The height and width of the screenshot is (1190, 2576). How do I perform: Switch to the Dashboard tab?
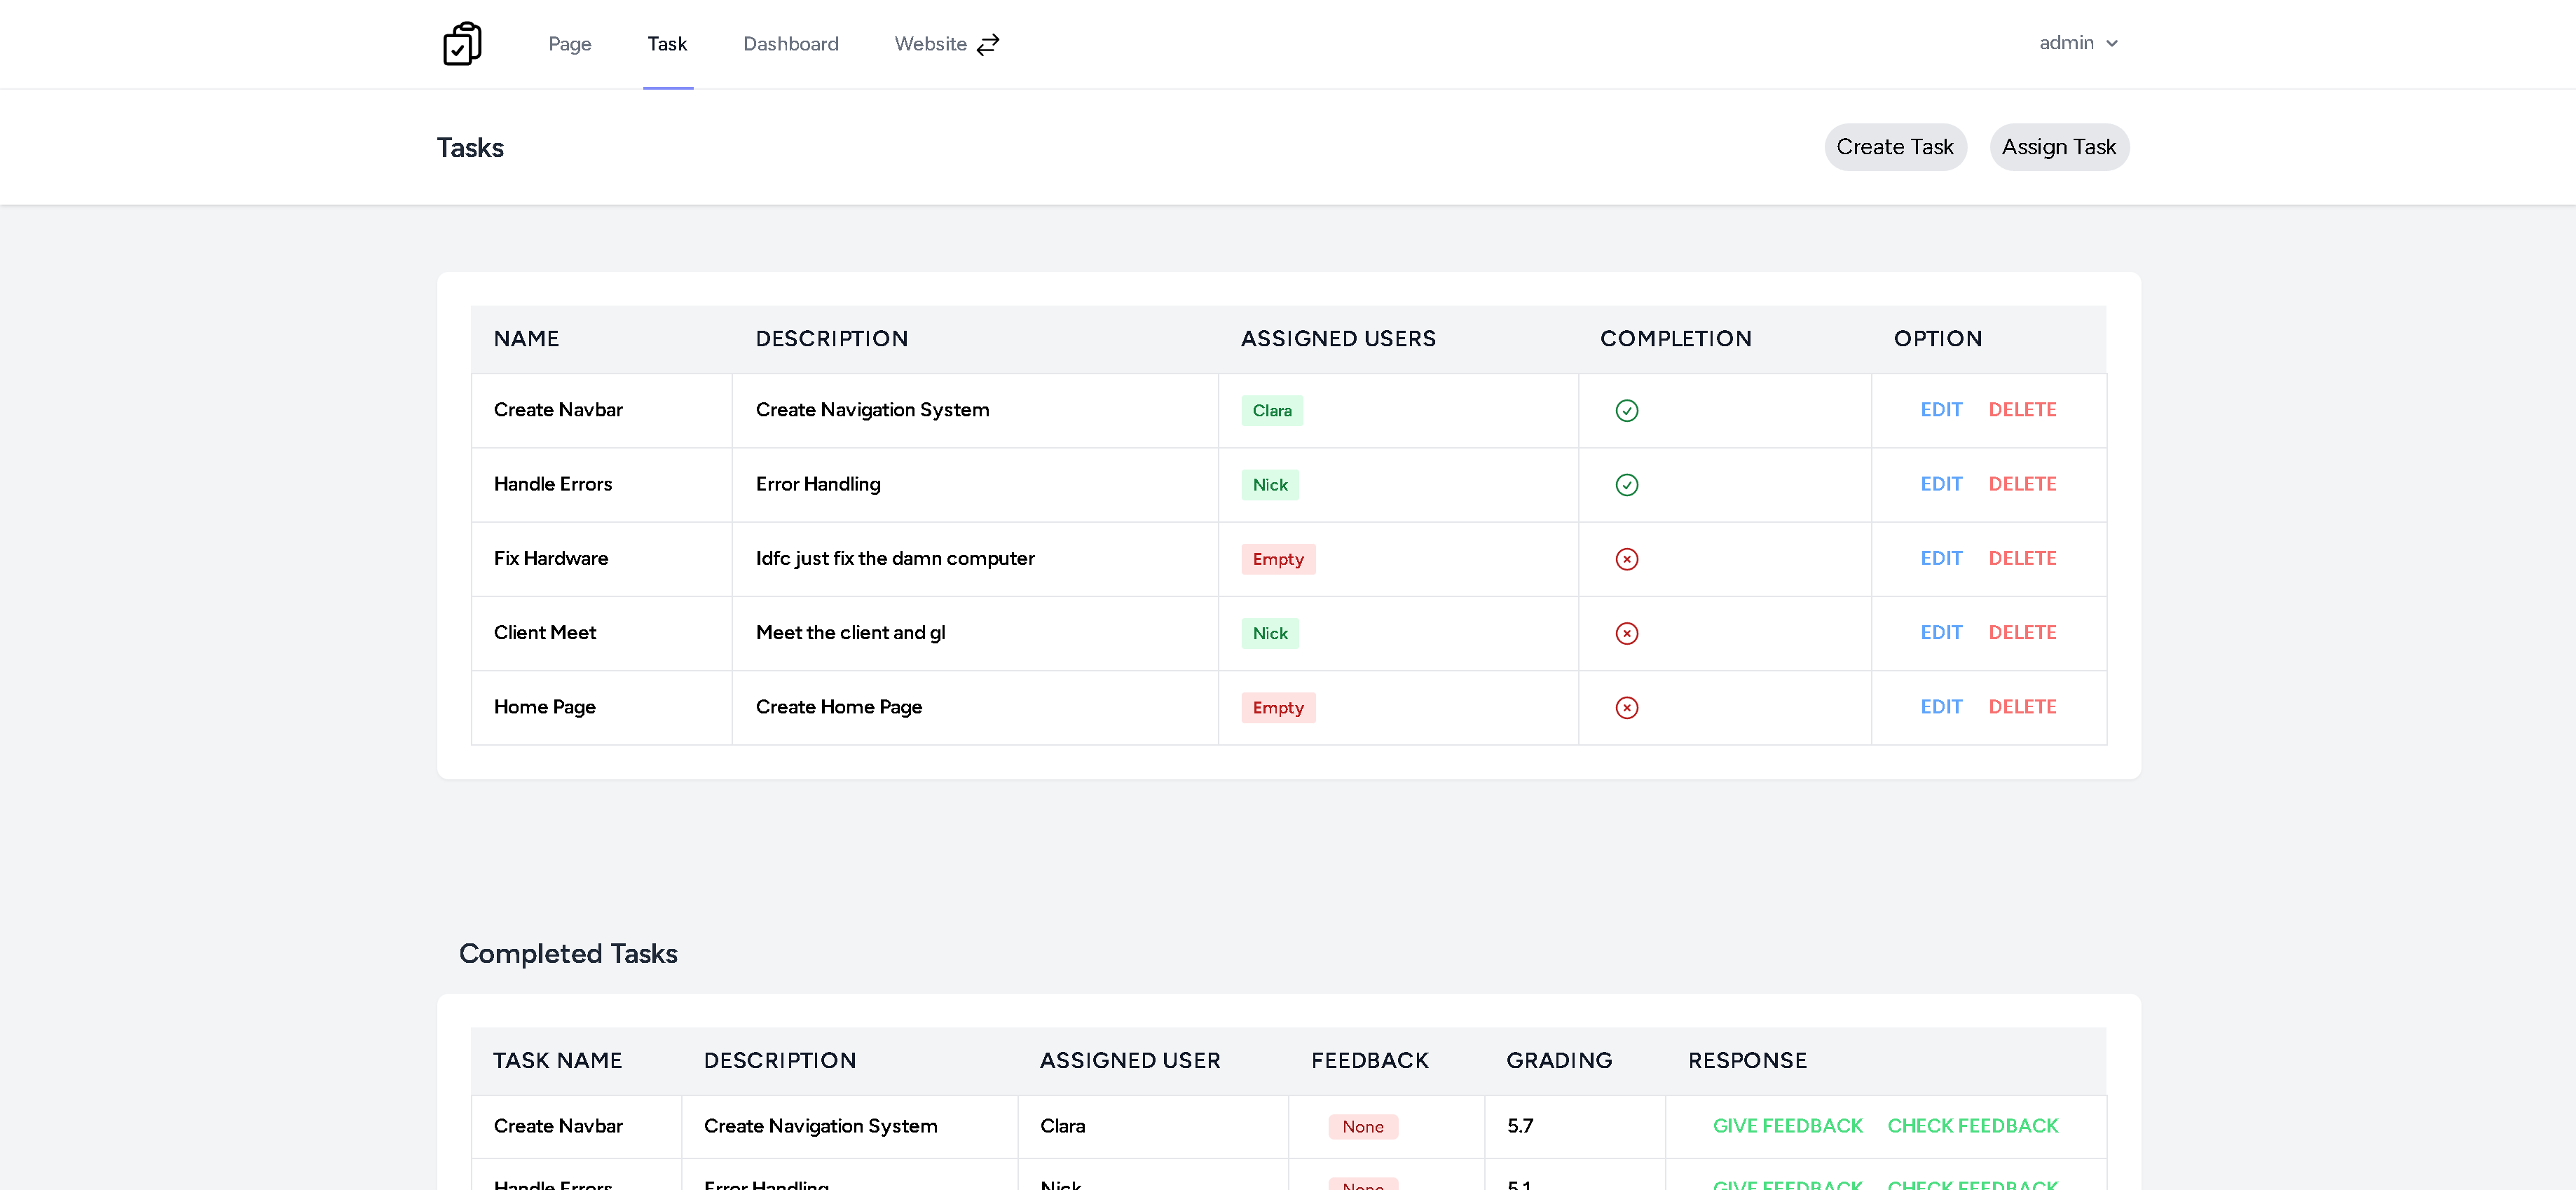790,43
